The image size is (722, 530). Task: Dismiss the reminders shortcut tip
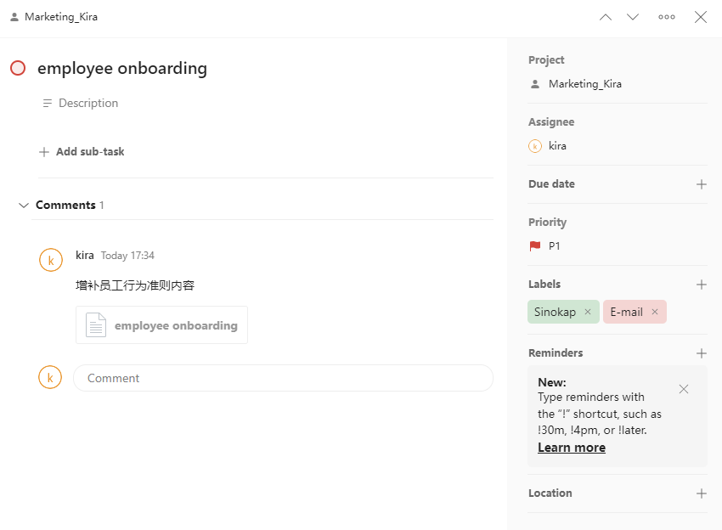click(x=684, y=388)
